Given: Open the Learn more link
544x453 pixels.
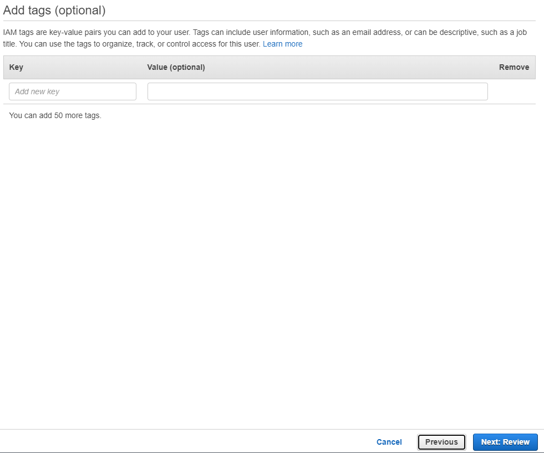Looking at the screenshot, I should pyautogui.click(x=282, y=44).
